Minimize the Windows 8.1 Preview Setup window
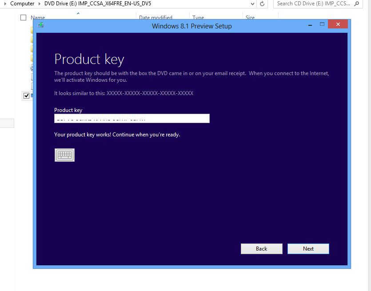The width and height of the screenshot is (371, 291). (x=310, y=25)
